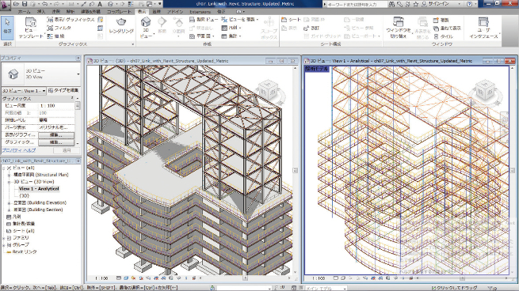Click the タイル (Tile) windows tool
This screenshot has width=519, height=291.
pyautogui.click(x=443, y=36)
